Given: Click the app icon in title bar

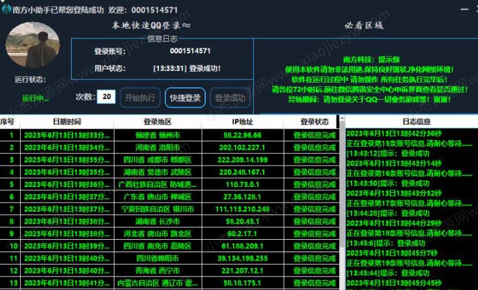Looking at the screenshot, I should 6,9.
